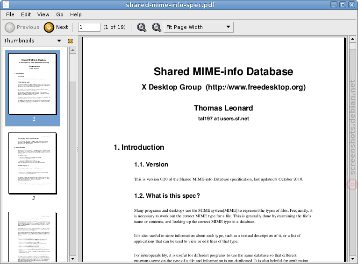358x264 pixels.
Task: Go to next page with Next arrow icon
Action: point(49,28)
